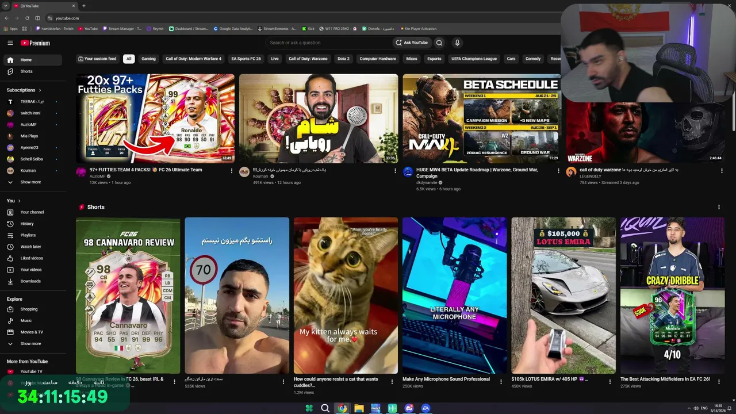Open Shopping under Explore
This screenshot has height=414, width=736.
pyautogui.click(x=32, y=309)
